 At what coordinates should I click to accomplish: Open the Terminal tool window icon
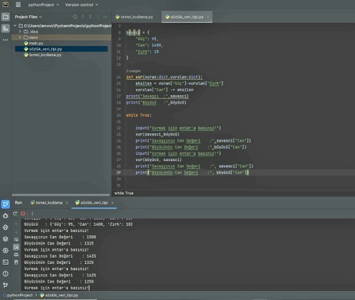(x=6, y=262)
